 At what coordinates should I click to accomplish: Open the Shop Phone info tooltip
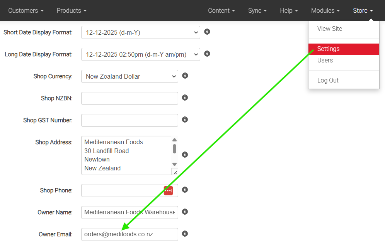(x=185, y=190)
